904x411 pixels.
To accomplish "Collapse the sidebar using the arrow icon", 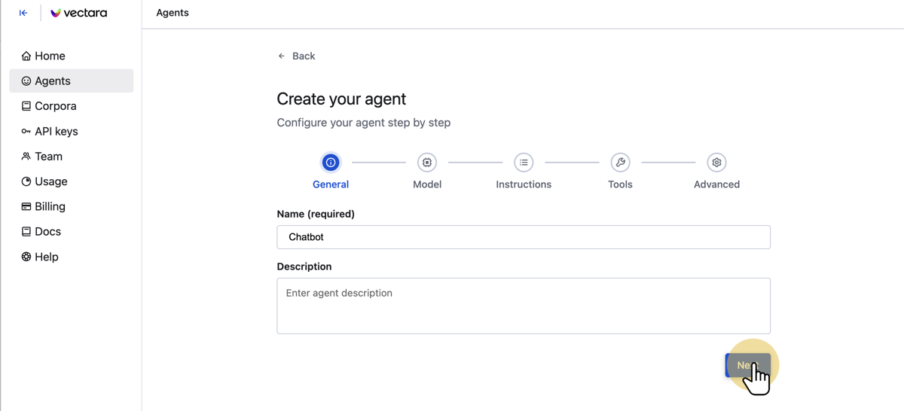I will point(23,13).
